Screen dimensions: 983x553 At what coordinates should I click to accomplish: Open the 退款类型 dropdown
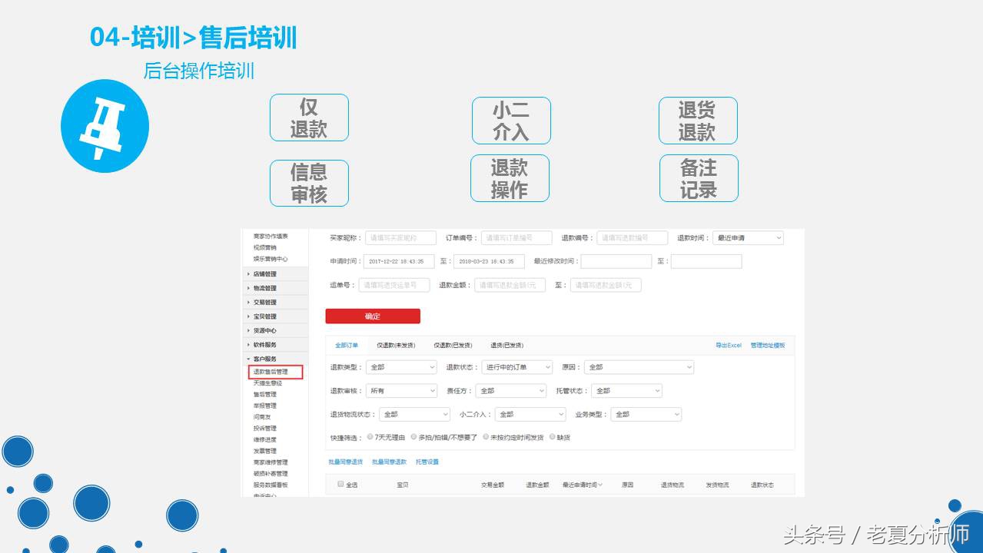tap(401, 366)
